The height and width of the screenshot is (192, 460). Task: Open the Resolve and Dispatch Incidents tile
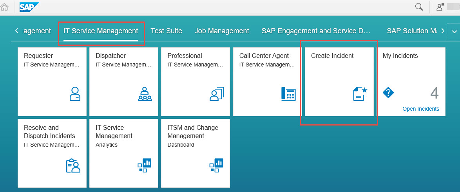coord(52,153)
